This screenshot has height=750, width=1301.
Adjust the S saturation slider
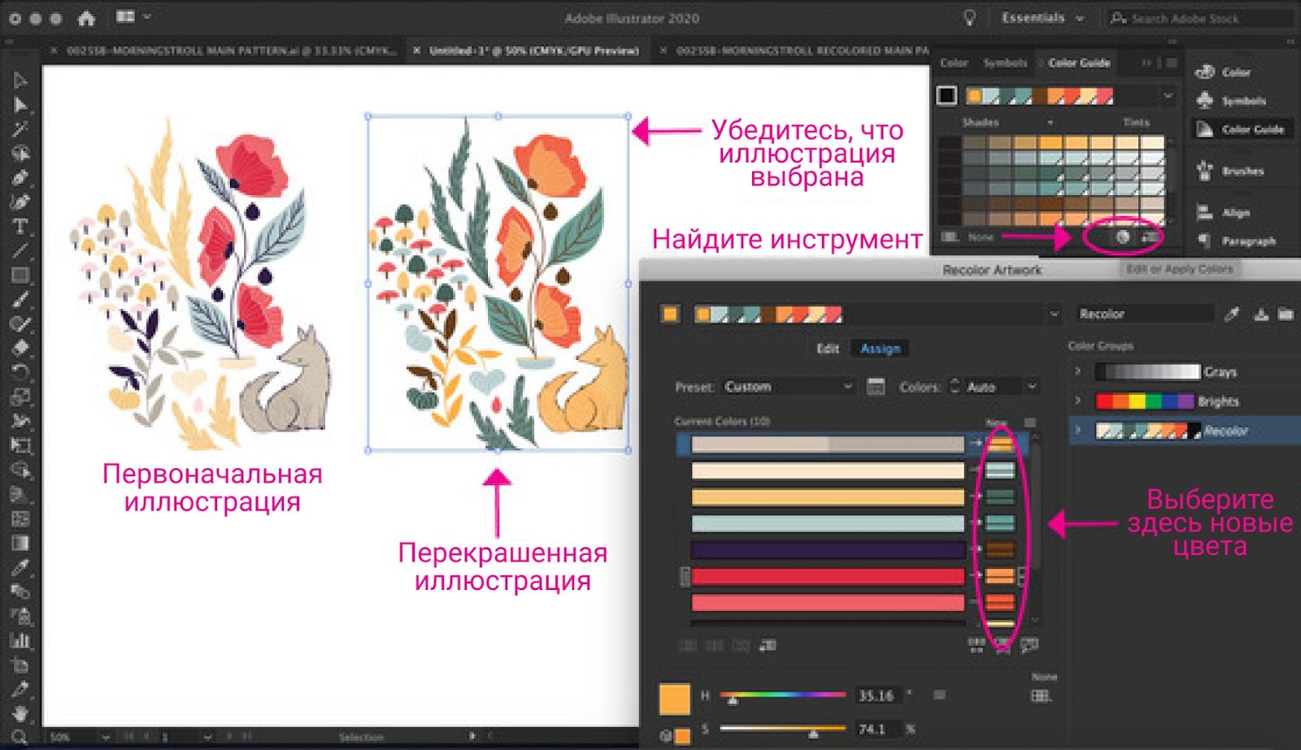click(x=782, y=730)
